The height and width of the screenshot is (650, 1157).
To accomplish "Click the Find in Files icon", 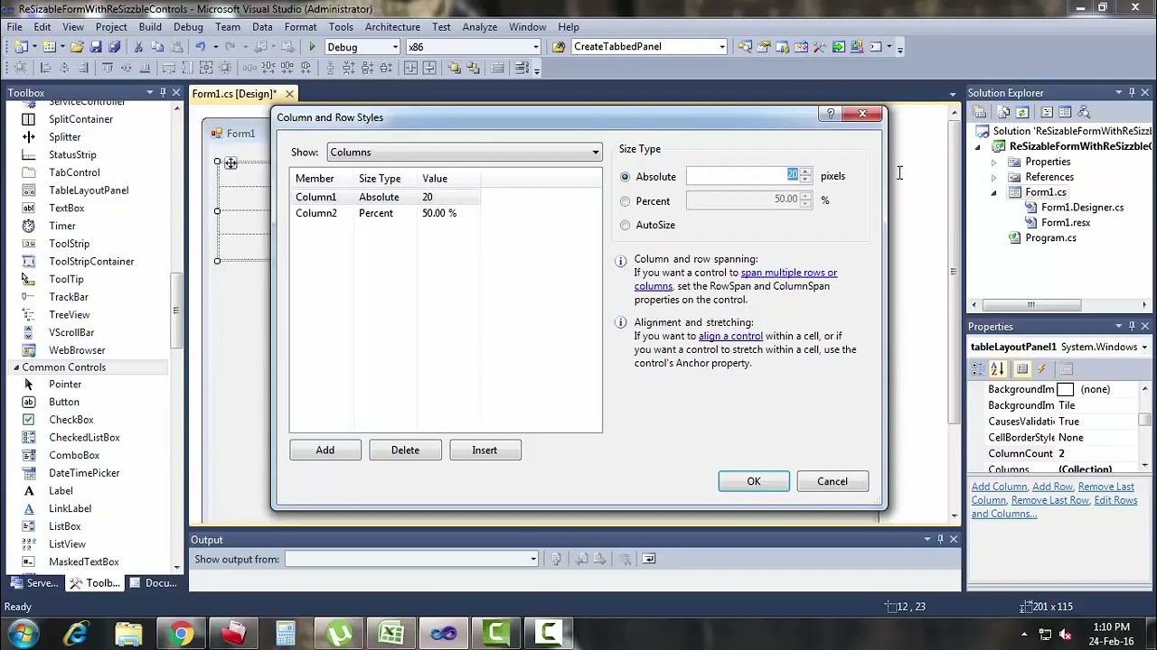I will click(x=559, y=47).
